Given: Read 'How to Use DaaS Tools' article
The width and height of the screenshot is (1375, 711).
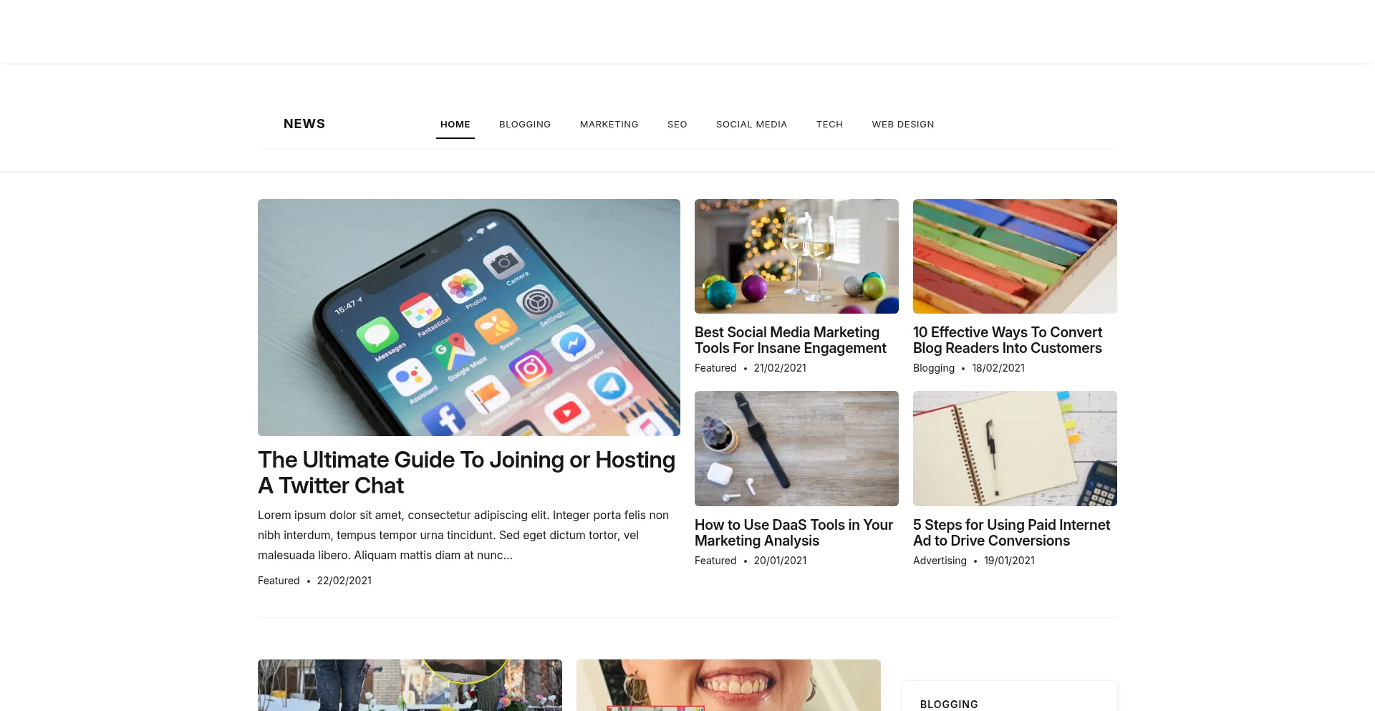Looking at the screenshot, I should (793, 533).
